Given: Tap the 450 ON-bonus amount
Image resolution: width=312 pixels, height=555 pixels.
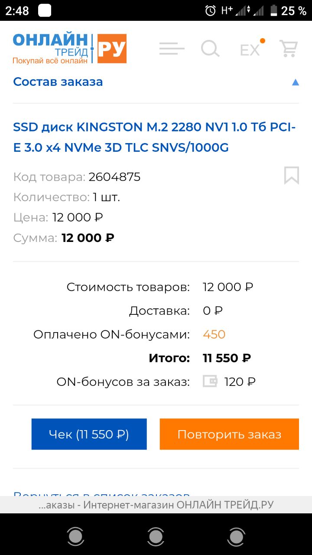Looking at the screenshot, I should (214, 334).
